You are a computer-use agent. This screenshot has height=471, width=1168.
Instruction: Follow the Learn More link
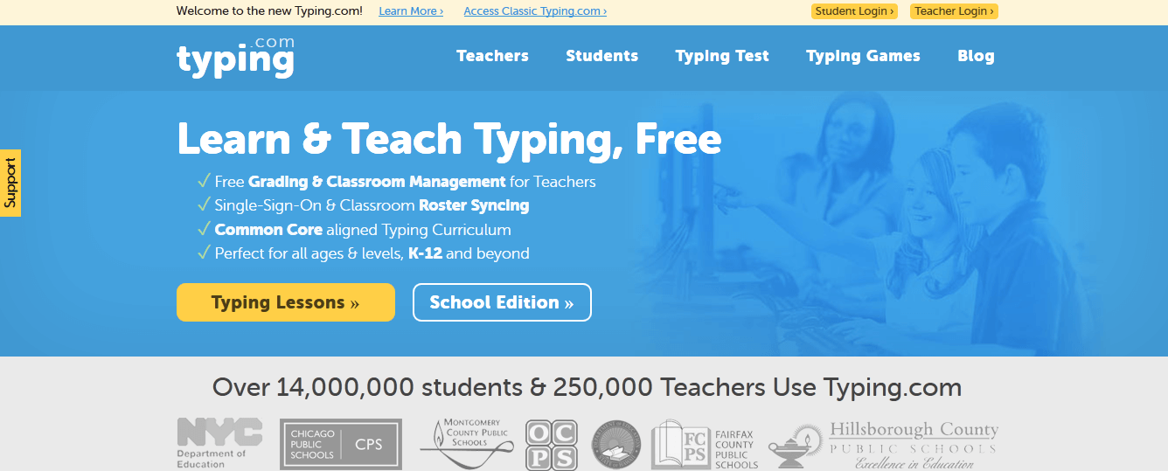pos(411,11)
